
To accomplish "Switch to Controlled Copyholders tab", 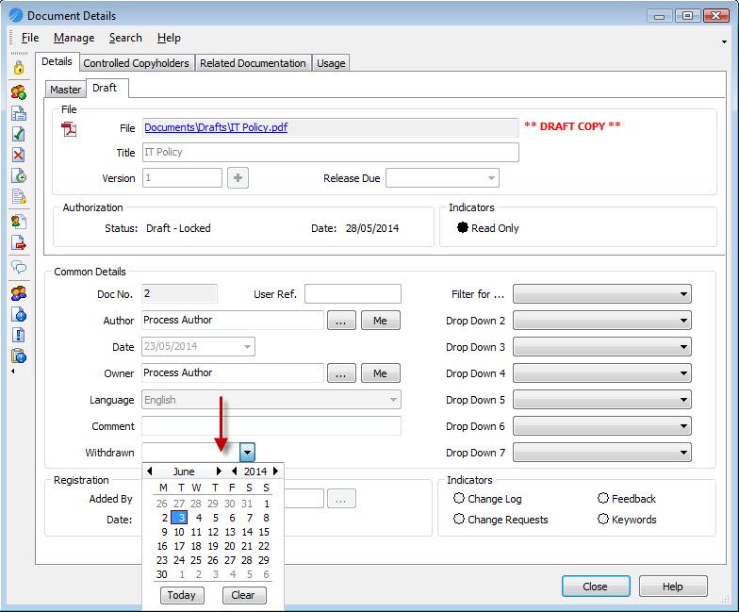I will tap(136, 62).
